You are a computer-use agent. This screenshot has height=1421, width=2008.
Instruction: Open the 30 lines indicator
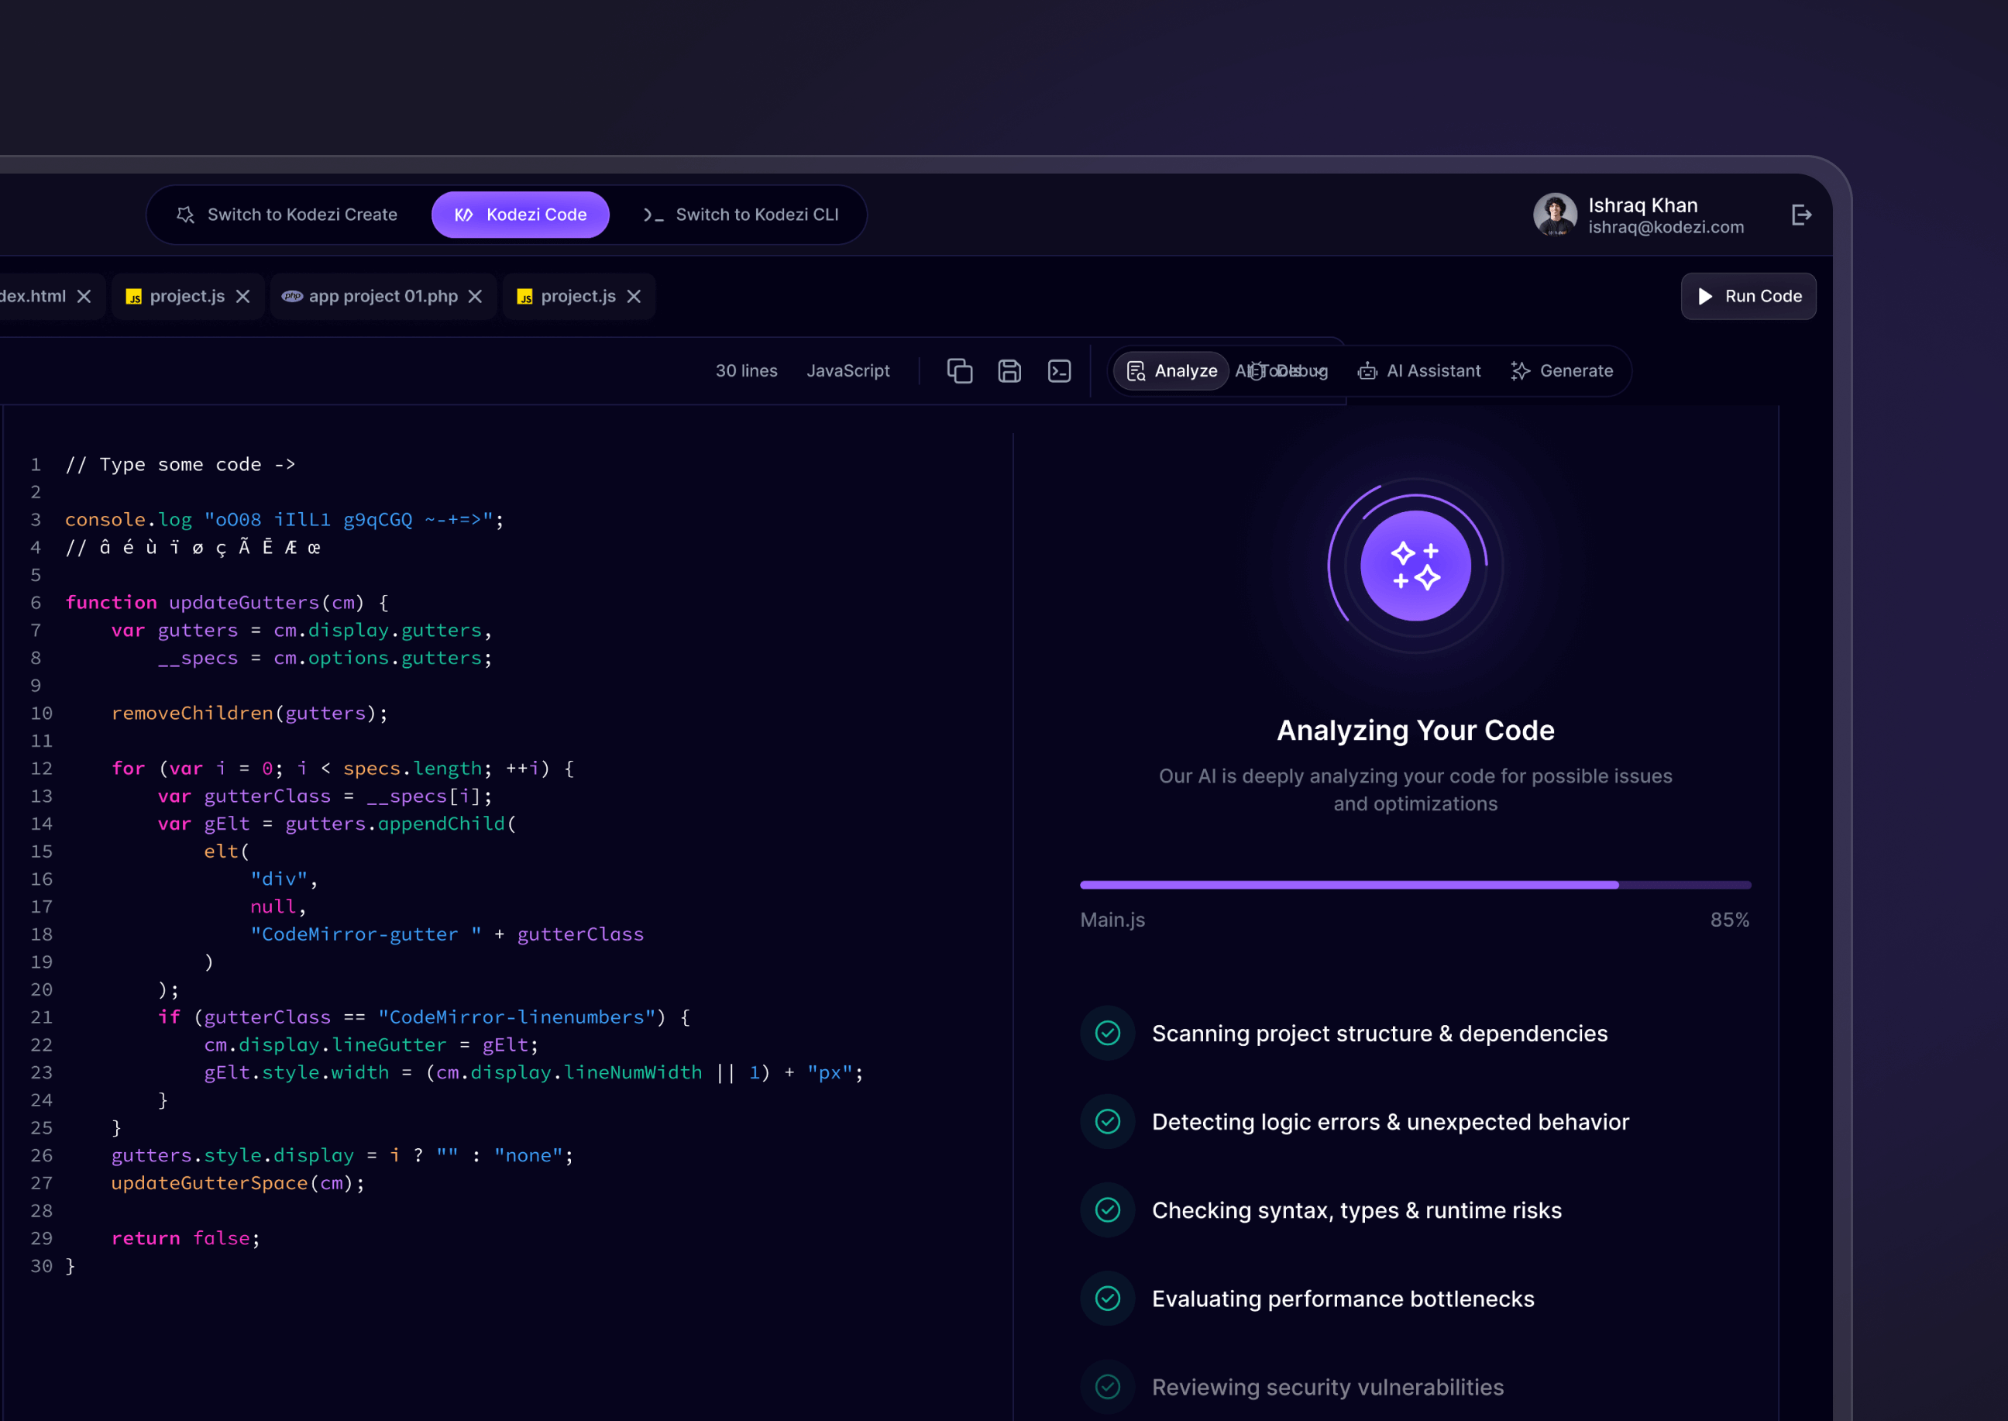click(x=746, y=370)
